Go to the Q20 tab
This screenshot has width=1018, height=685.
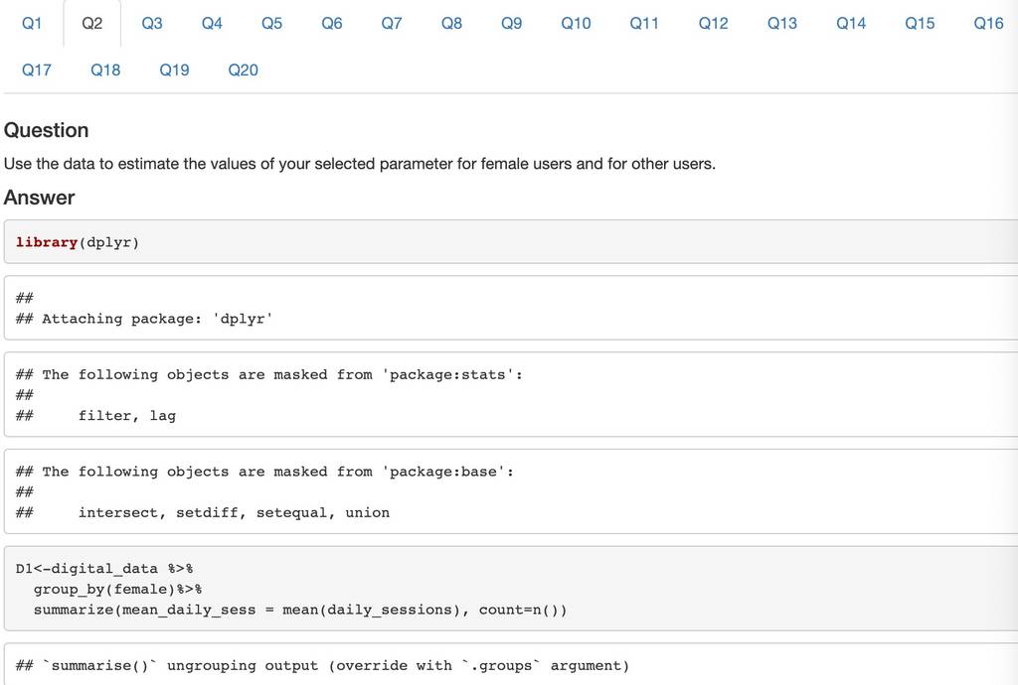pyautogui.click(x=243, y=70)
